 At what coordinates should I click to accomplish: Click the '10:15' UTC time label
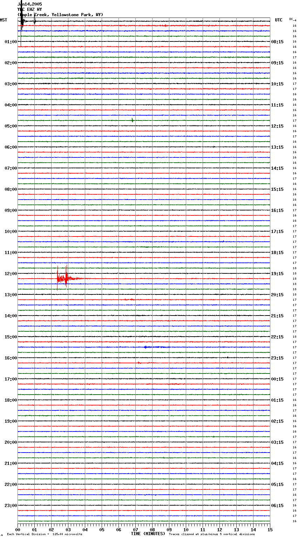[x=277, y=84]
